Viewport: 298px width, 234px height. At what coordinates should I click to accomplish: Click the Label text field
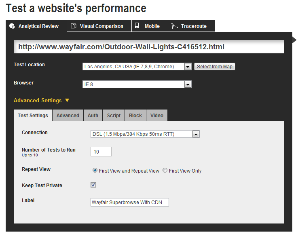[130, 202]
